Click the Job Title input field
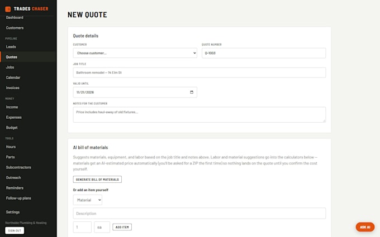This screenshot has height=237, width=380. (199, 72)
